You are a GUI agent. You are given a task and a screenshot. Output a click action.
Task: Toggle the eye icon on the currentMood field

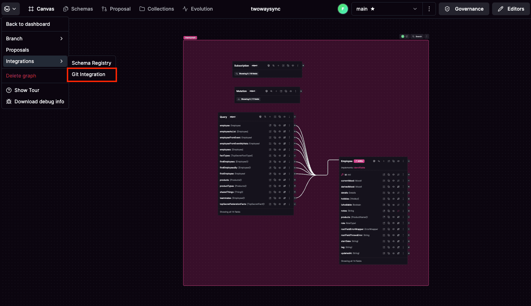[393, 180]
